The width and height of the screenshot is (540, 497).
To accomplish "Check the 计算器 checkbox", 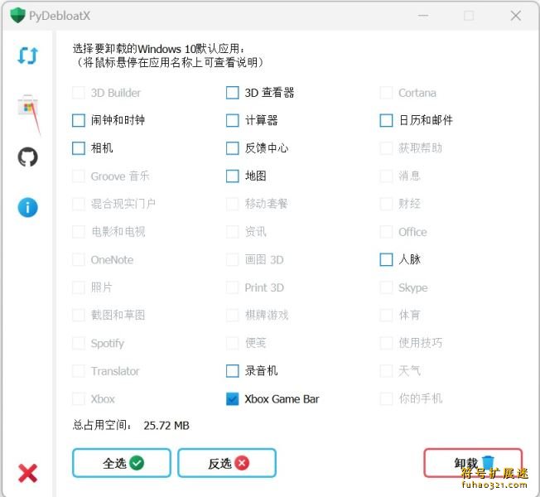I will 232,120.
